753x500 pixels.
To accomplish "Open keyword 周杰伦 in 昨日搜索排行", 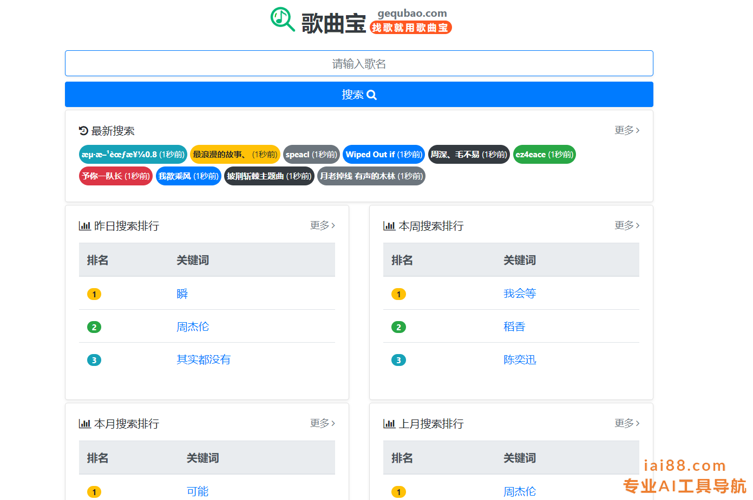I will (x=193, y=326).
